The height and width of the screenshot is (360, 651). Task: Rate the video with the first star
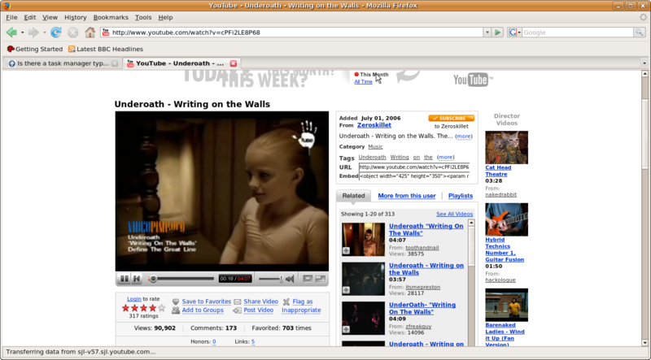125,308
